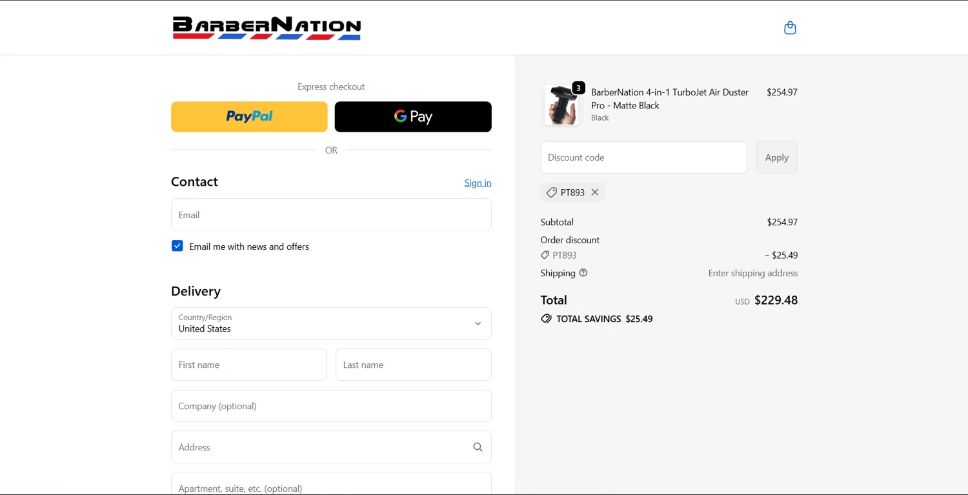The image size is (968, 495).
Task: Click the 'Black' variant text
Action: coord(600,118)
